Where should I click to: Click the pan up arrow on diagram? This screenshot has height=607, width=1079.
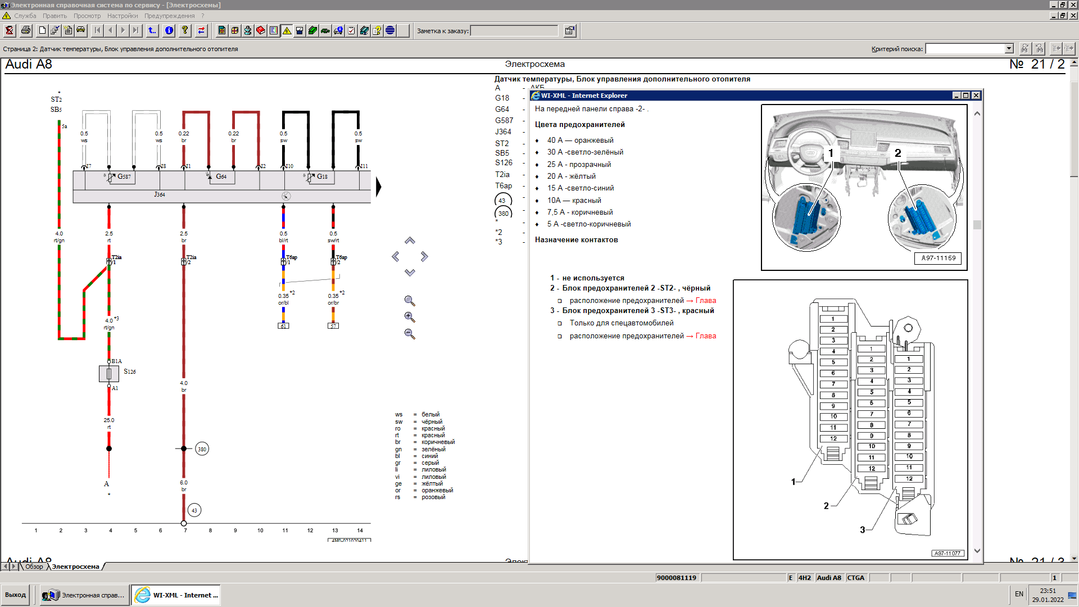[410, 241]
